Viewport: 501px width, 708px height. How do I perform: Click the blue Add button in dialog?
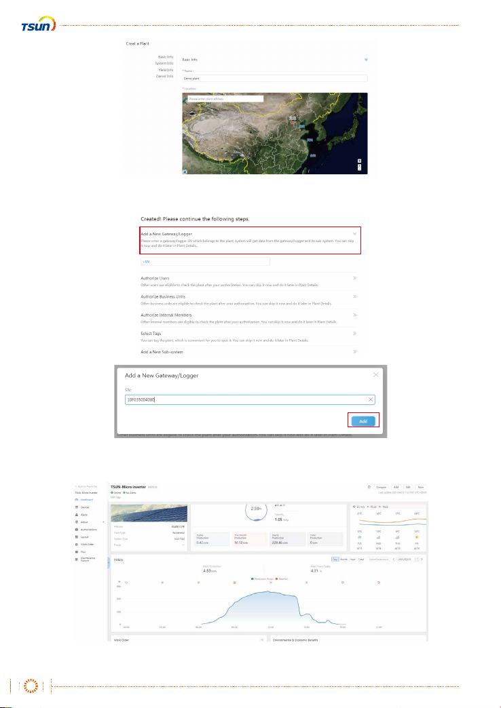[363, 421]
